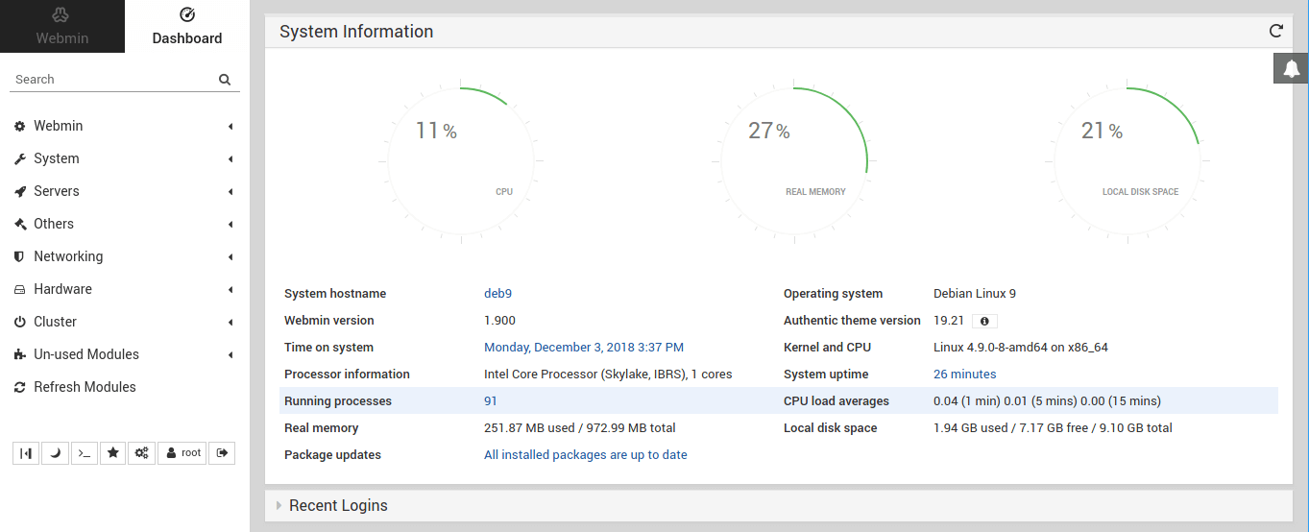Switch to the Webmin tab
Viewport: 1309px width, 532px height.
coord(62,26)
